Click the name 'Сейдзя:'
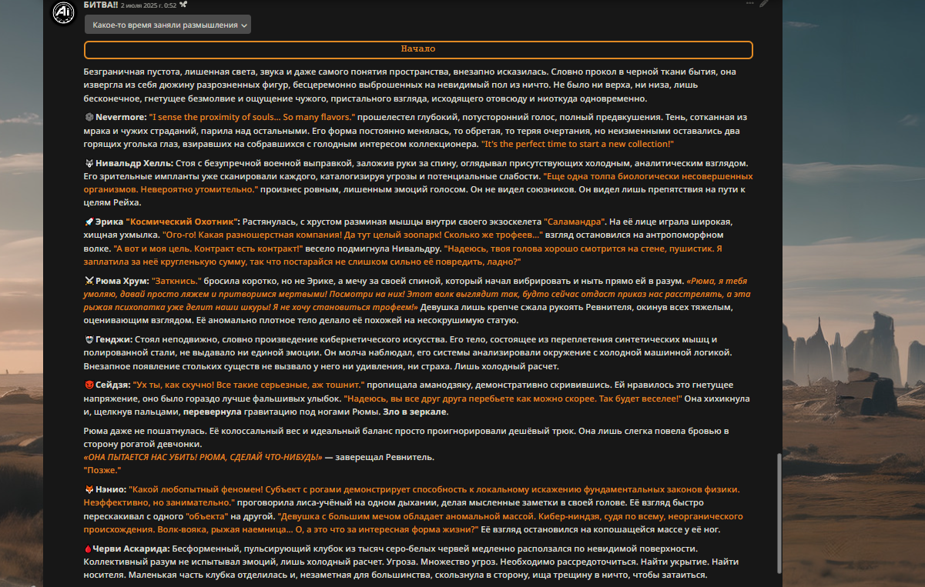The image size is (925, 587). click(113, 384)
